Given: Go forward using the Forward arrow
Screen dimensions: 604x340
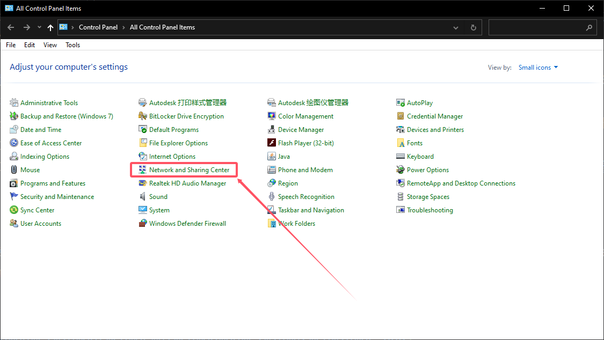Looking at the screenshot, I should tap(27, 27).
